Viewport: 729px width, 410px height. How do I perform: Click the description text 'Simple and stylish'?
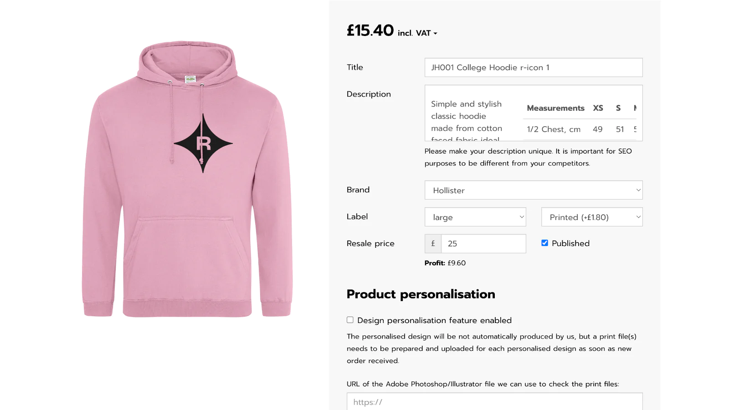[x=466, y=104]
